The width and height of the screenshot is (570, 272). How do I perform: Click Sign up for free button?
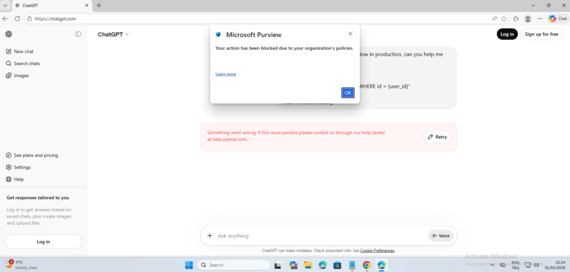[541, 34]
